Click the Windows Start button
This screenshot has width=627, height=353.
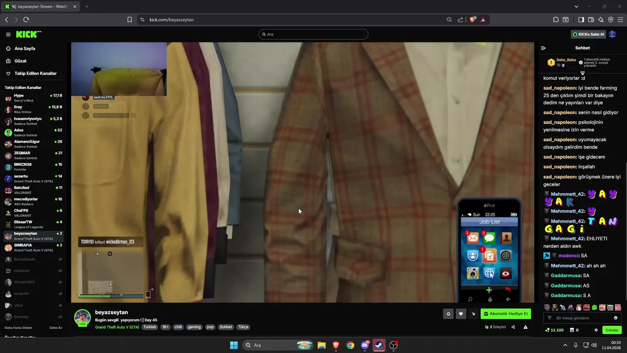coord(234,345)
